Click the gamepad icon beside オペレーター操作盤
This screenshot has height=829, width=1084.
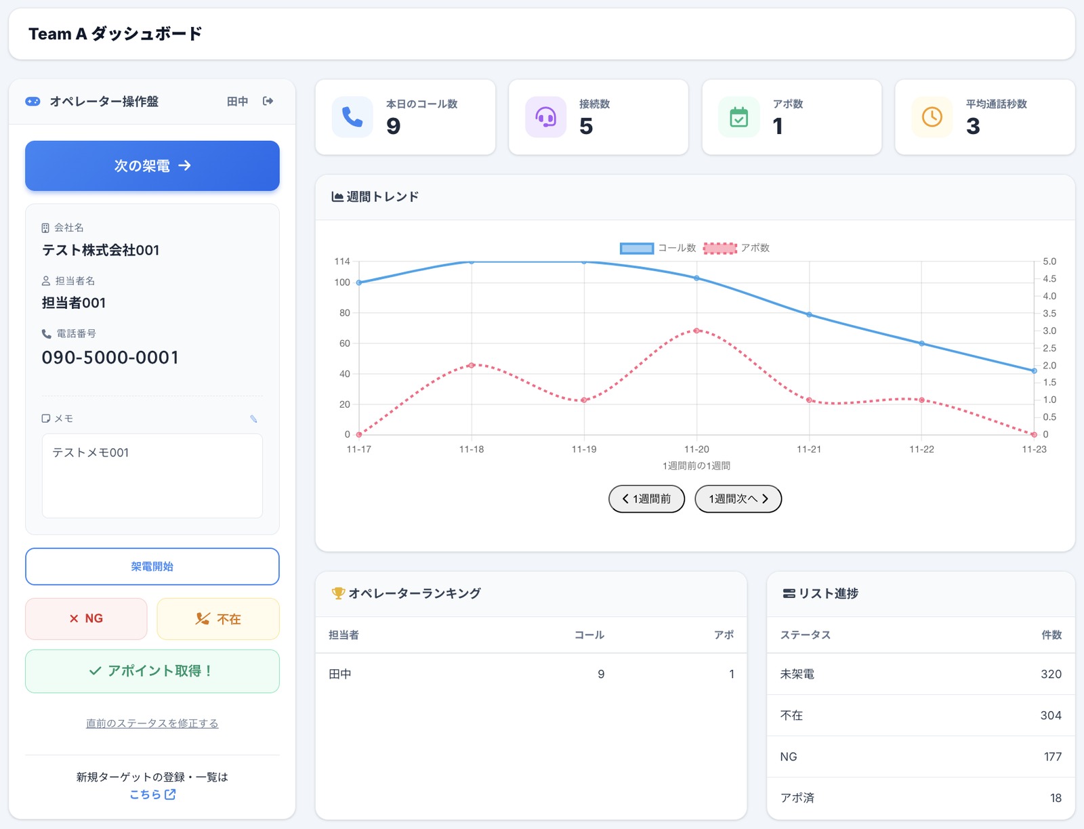pyautogui.click(x=33, y=102)
